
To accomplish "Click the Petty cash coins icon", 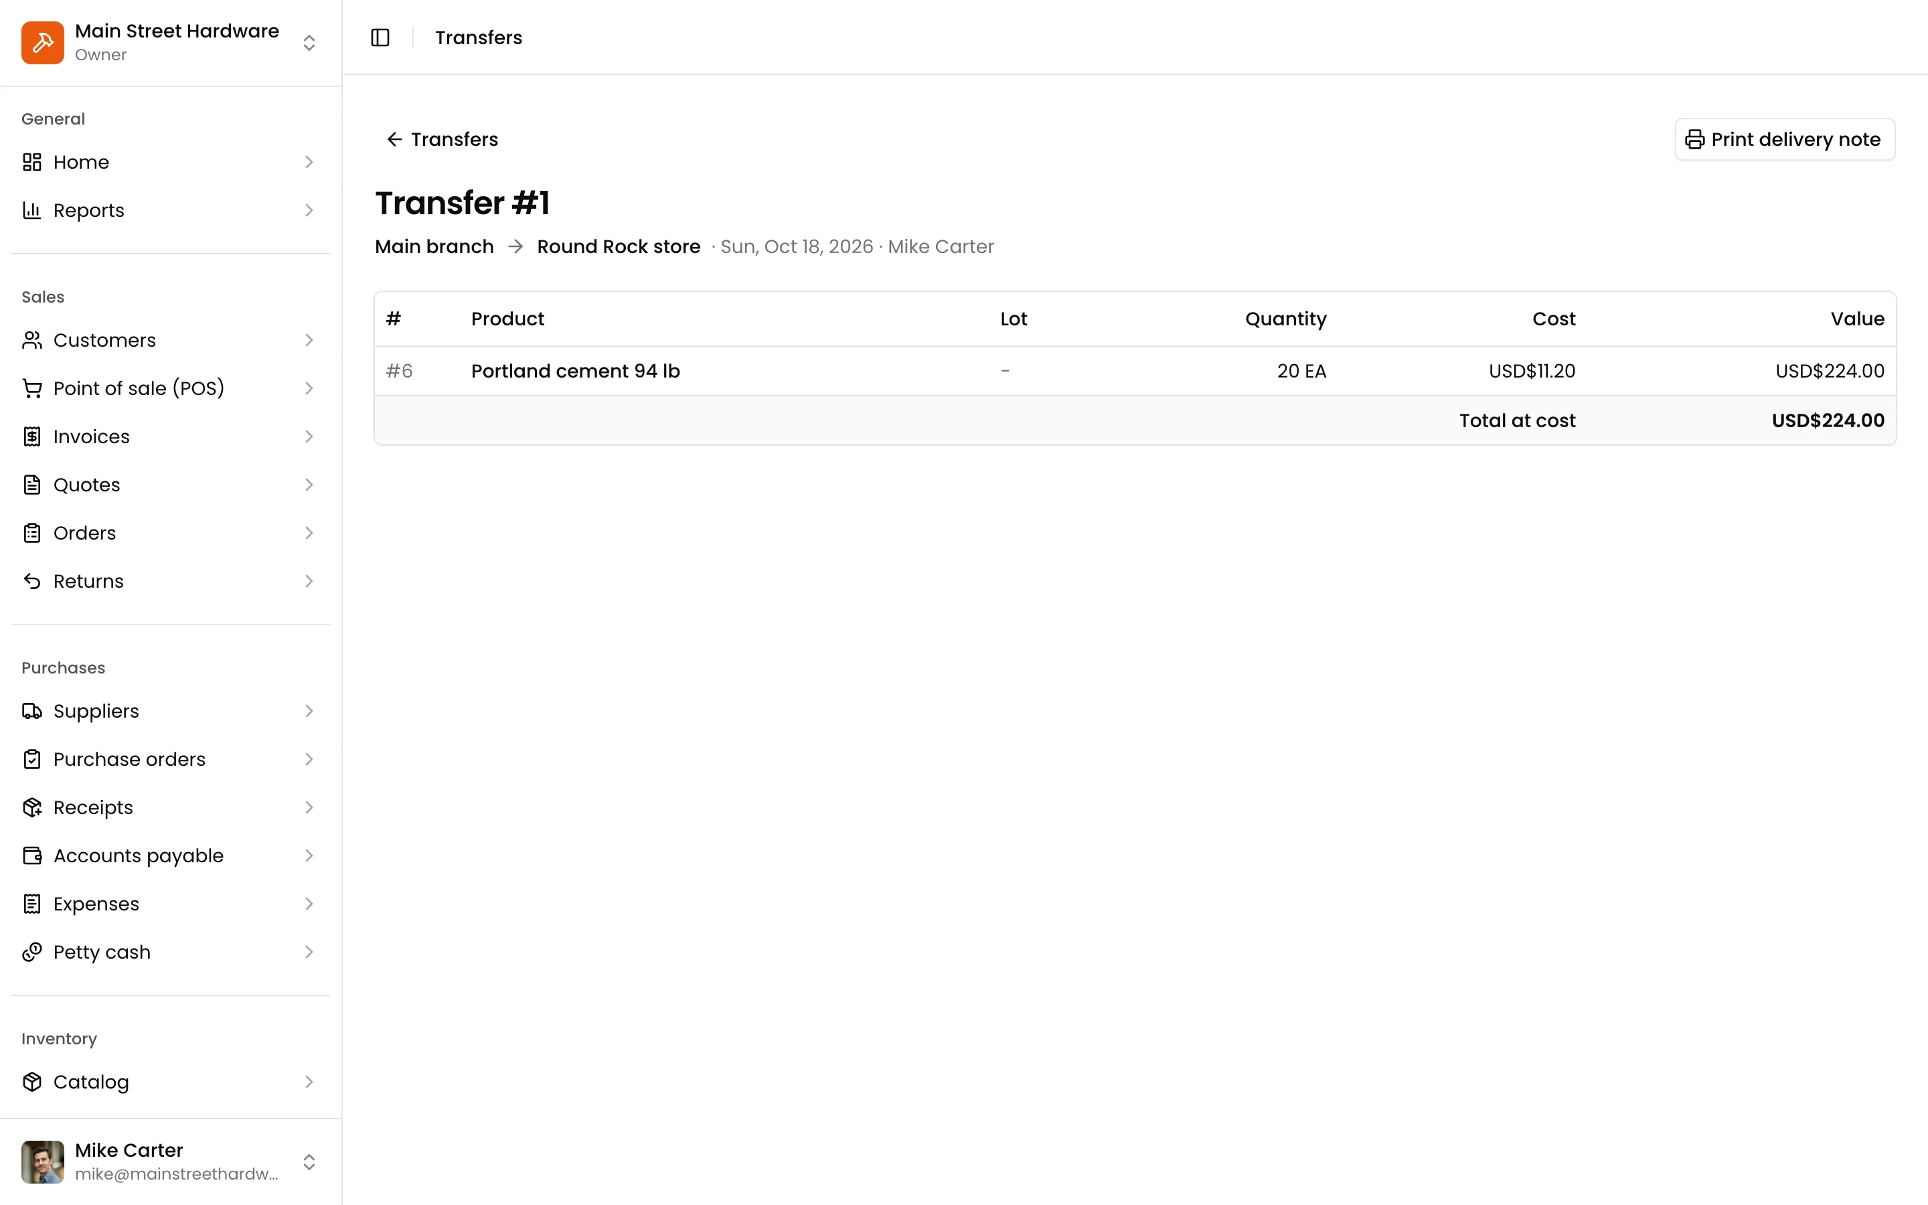I will pyautogui.click(x=32, y=953).
